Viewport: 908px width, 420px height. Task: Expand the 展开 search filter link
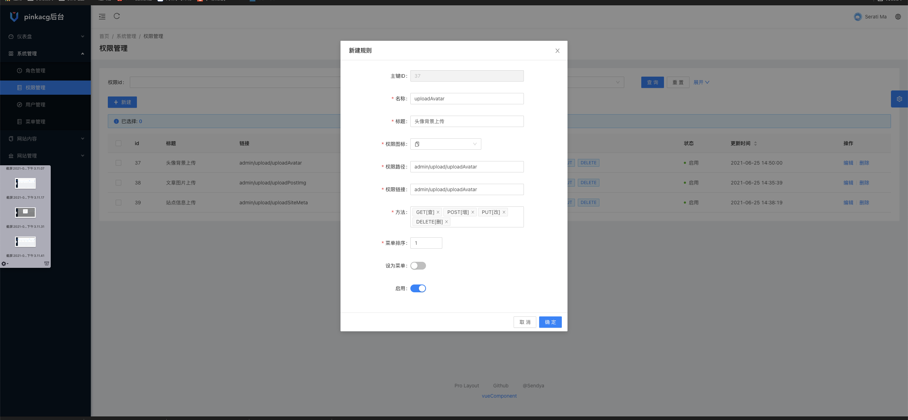pos(701,82)
